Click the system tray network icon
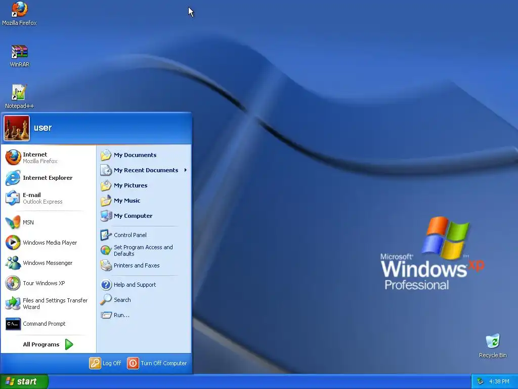This screenshot has height=389, width=518. 481,381
